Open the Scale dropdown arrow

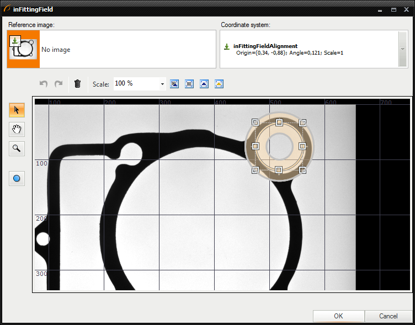[x=162, y=84]
